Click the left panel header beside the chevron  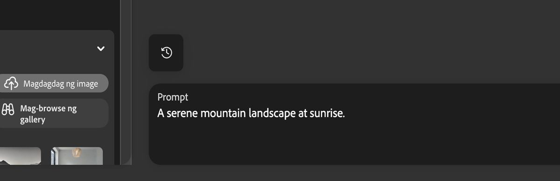point(47,49)
